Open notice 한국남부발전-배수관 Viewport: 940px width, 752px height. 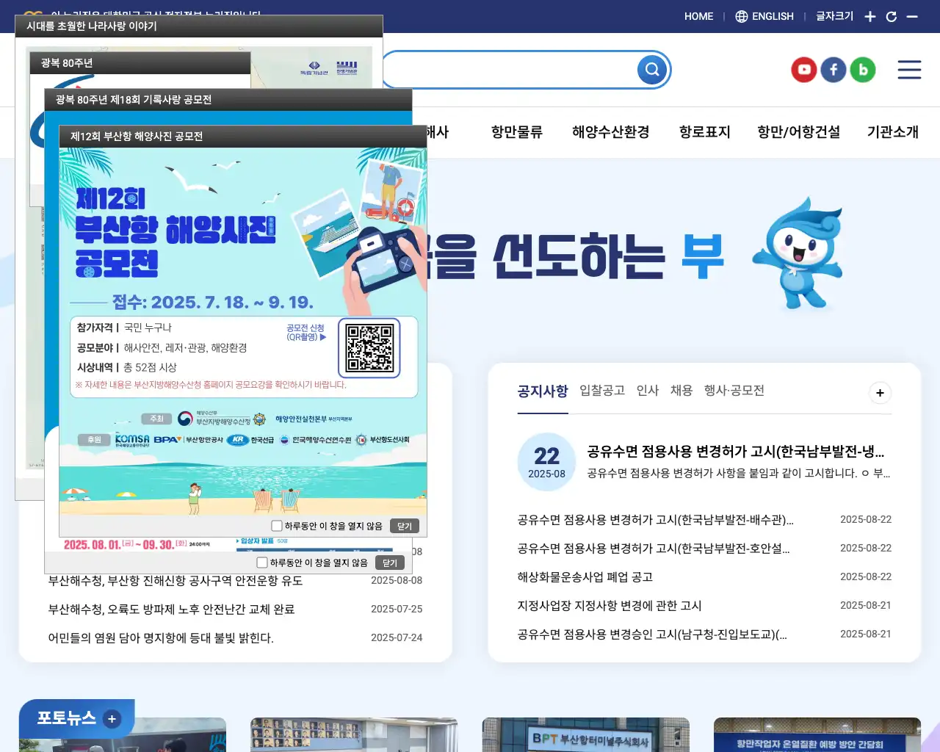click(656, 520)
